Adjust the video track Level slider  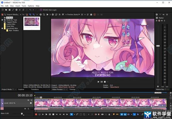coord(31,103)
